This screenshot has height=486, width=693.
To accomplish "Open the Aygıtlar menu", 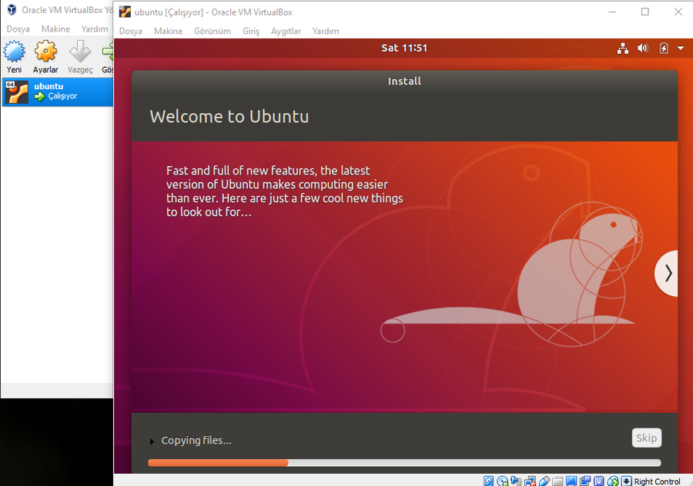I will tap(286, 31).
